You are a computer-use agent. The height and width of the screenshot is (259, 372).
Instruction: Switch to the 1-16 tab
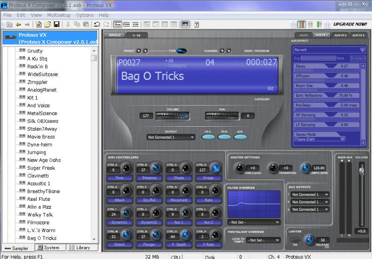click(136, 35)
